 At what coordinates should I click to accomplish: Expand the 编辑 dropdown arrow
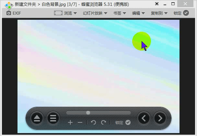click(143, 13)
